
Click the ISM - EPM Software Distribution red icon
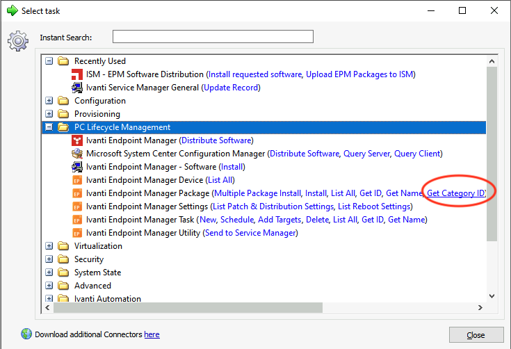[x=77, y=74]
